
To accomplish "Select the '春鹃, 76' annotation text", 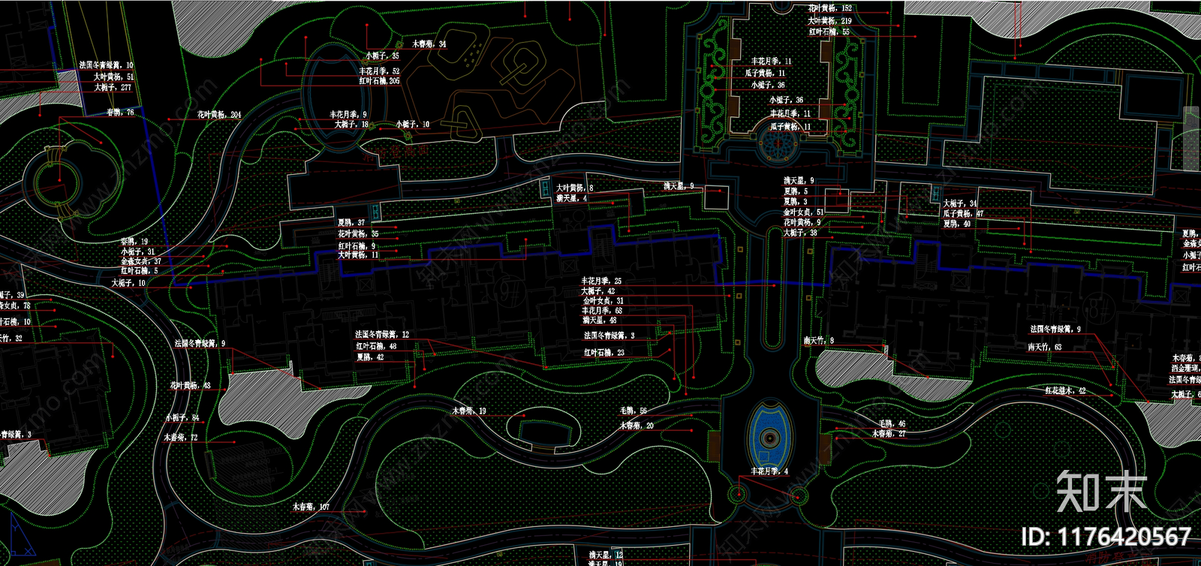I will tap(120, 113).
